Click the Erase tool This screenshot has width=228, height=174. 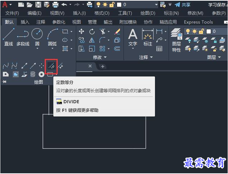pyautogui.click(x=117, y=31)
